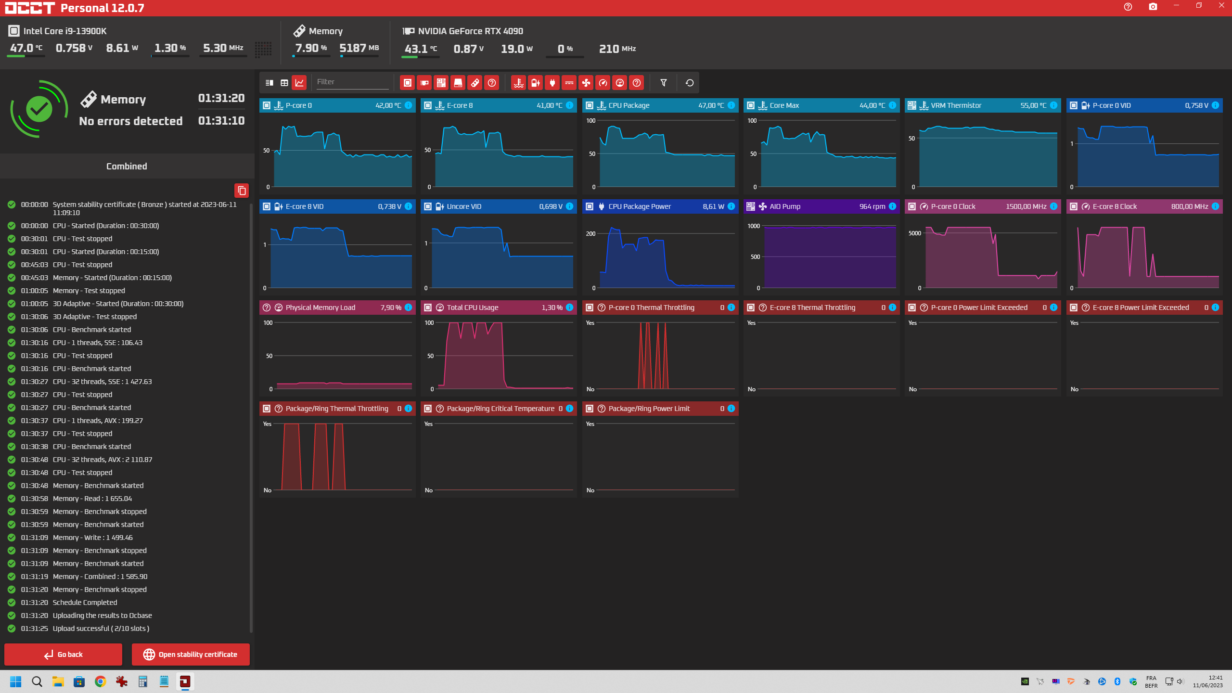This screenshot has height=693, width=1232.
Task: Select the Combined tab header
Action: pos(127,166)
